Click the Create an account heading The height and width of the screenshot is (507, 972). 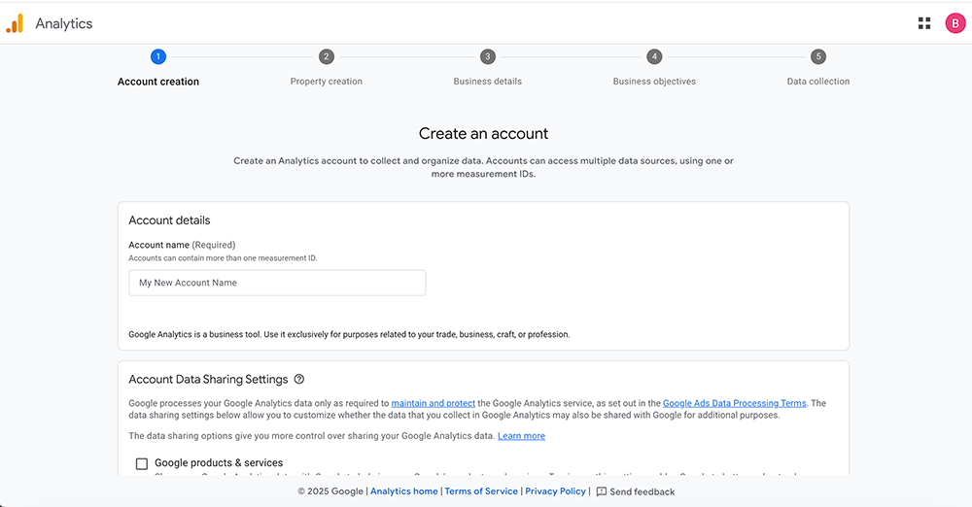tap(483, 133)
